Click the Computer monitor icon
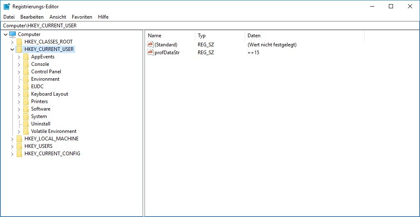This screenshot has width=420, height=217. (x=12, y=34)
